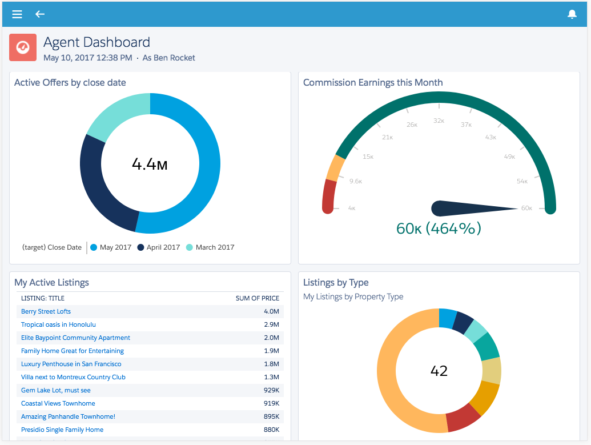Open the Berry Street Lofts listing
Viewport: 591px width, 445px height.
tap(46, 311)
